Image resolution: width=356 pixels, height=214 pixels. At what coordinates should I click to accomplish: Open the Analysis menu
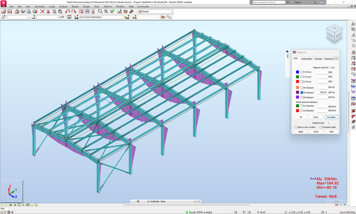[x=63, y=6]
